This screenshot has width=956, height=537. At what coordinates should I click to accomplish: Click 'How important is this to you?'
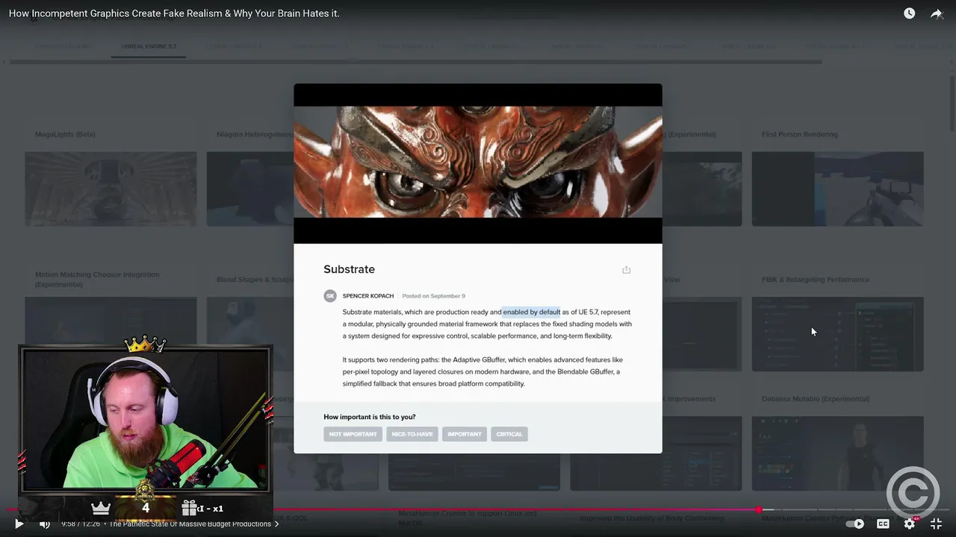[370, 417]
